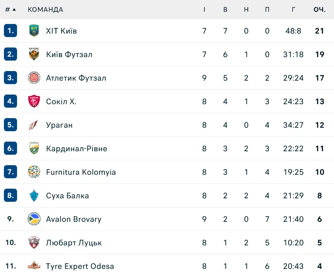Open the ХІТ Київ team page

[62, 31]
